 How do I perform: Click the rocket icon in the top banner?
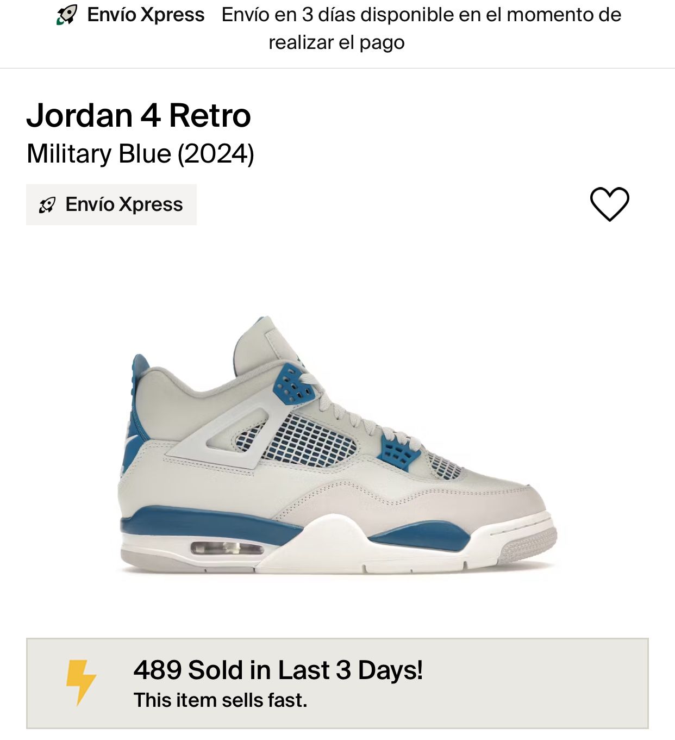coord(67,15)
